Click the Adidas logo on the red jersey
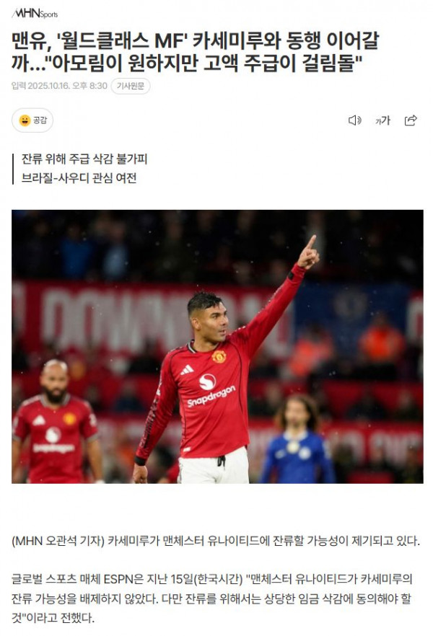Image resolution: width=433 pixels, height=636 pixels. (187, 369)
